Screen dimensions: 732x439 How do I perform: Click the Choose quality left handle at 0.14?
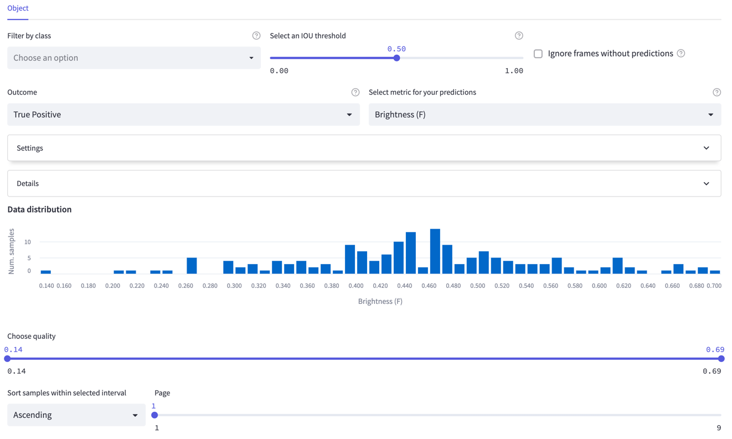pyautogui.click(x=7, y=359)
